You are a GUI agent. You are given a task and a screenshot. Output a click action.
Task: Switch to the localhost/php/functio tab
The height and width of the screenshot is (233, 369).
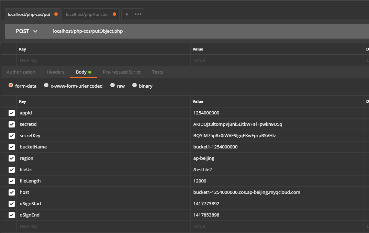pos(87,14)
